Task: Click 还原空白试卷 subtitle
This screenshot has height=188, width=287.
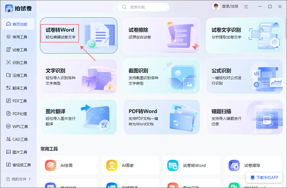Action: click(140, 37)
